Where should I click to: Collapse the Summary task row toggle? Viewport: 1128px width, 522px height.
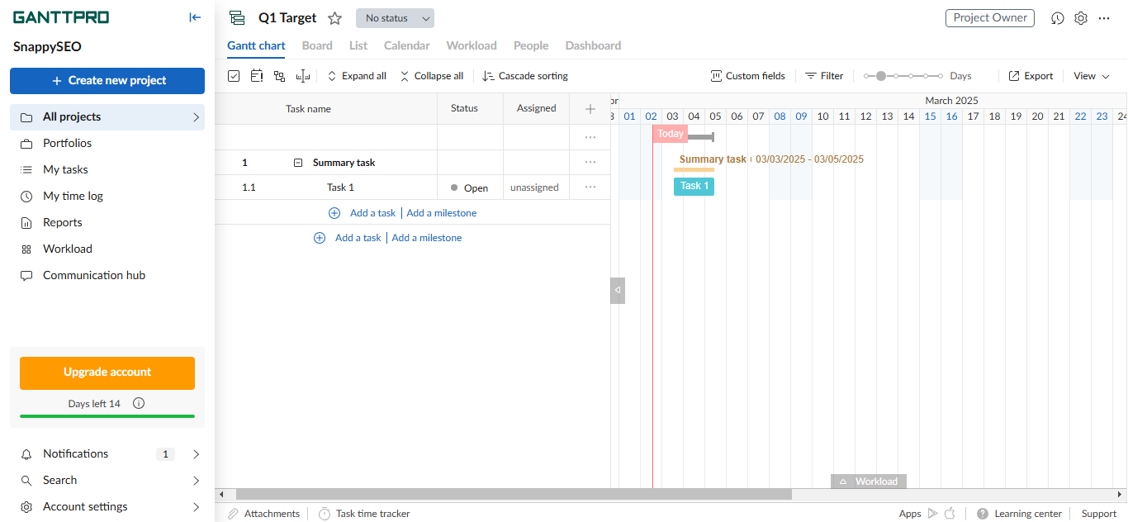tap(298, 163)
